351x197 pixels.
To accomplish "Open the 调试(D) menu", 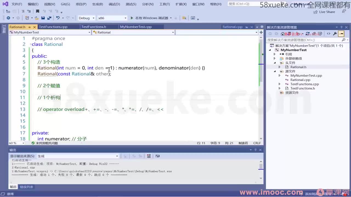I will click(x=114, y=4).
